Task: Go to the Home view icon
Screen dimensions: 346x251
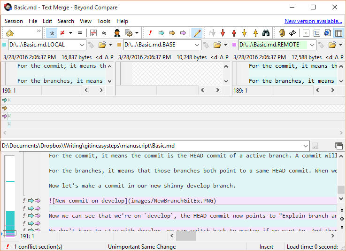Action: tap(10, 33)
